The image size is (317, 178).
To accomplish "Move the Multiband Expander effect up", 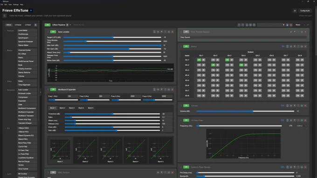I will click(x=158, y=90).
